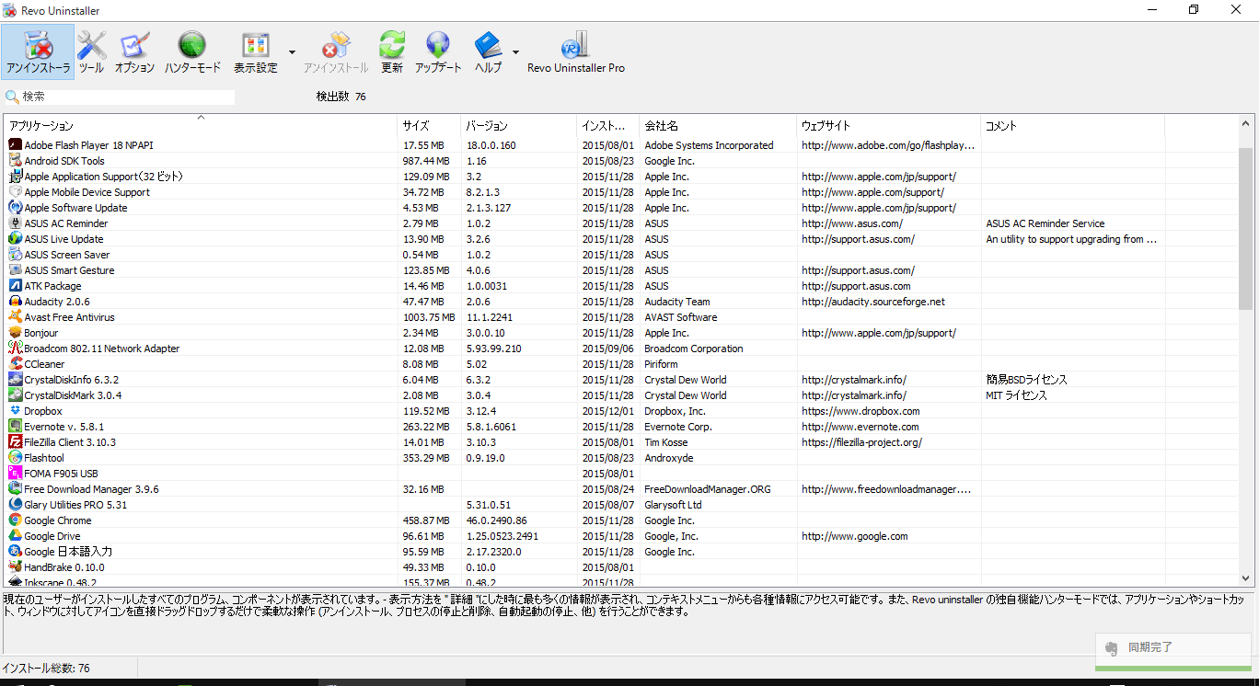Sort by サイズ column header
Screen dimensions: 1259x686
click(429, 125)
